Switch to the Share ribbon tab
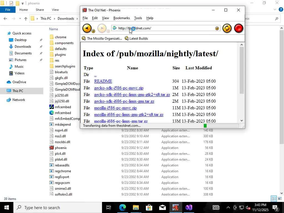The height and width of the screenshot is (213, 284). coord(40,10)
